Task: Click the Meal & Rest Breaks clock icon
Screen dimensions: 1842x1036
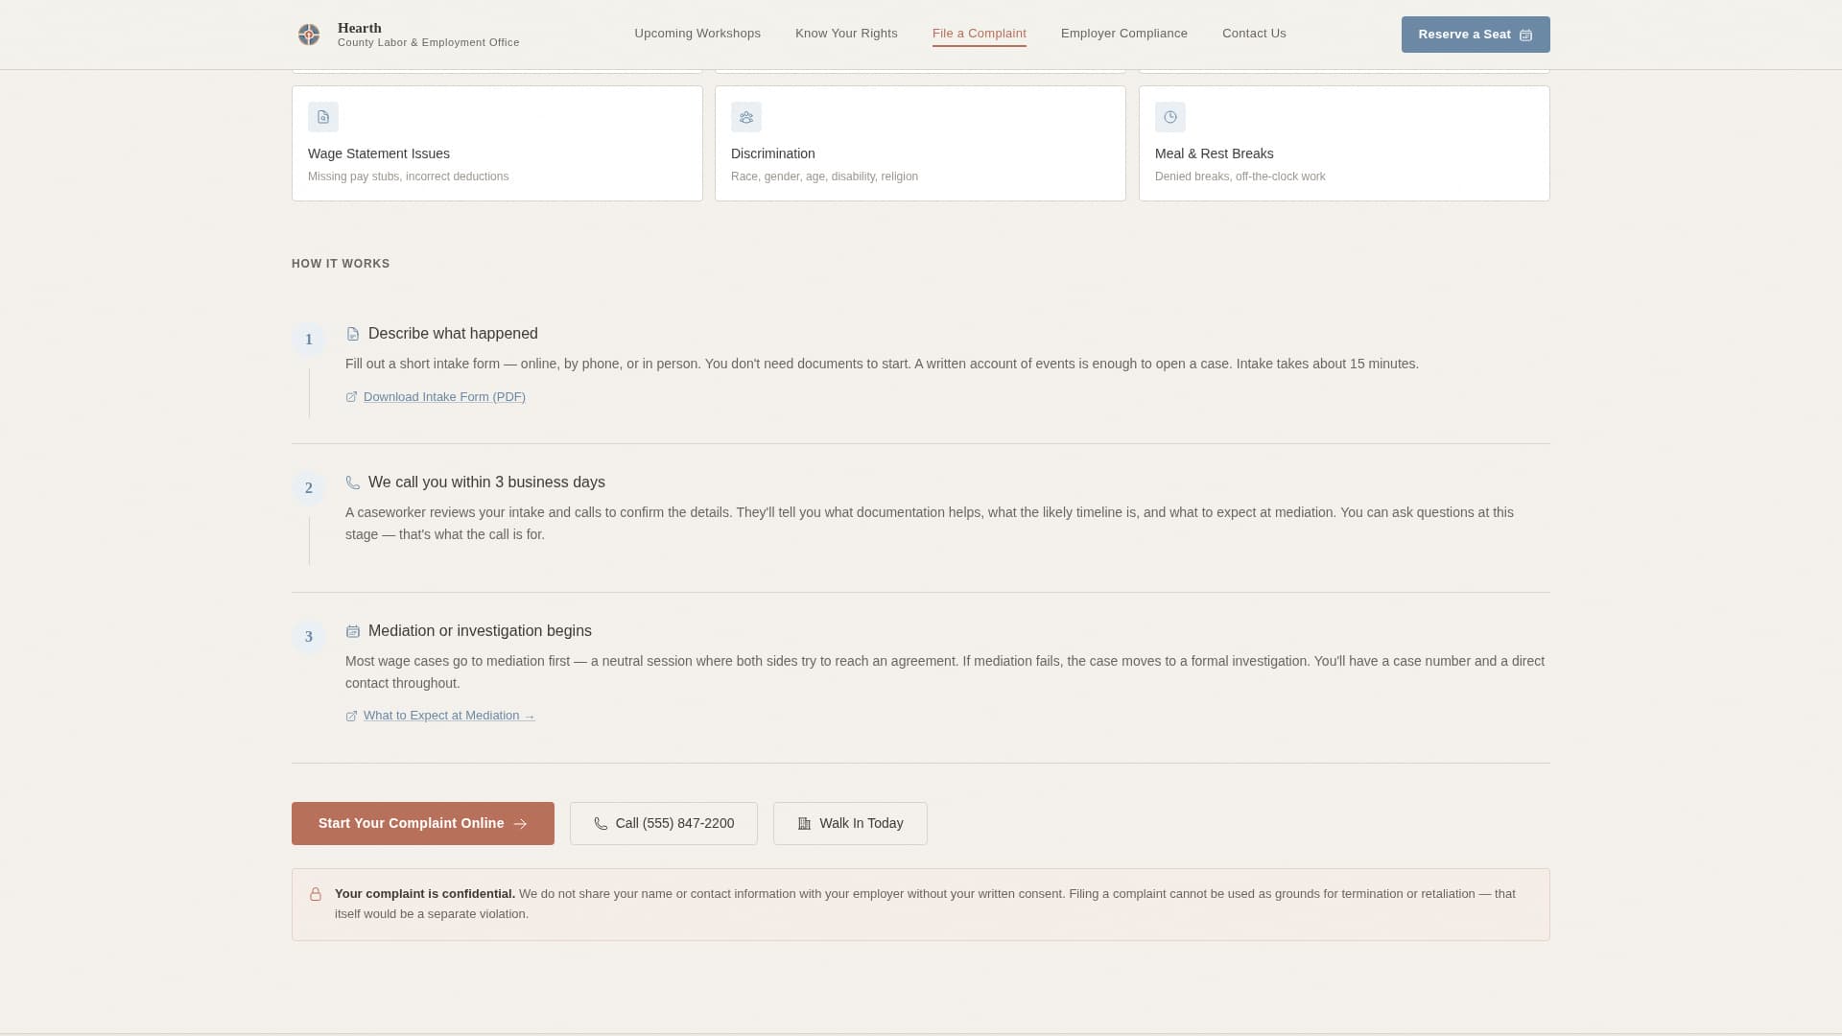Action: (1170, 117)
